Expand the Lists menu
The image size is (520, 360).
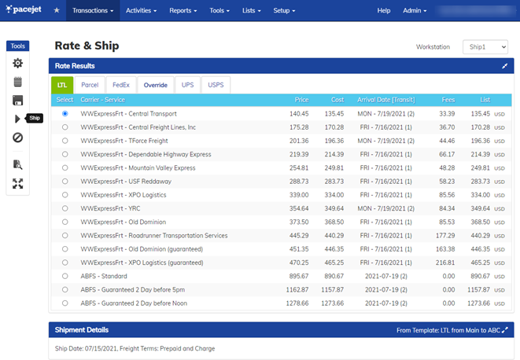coord(252,10)
